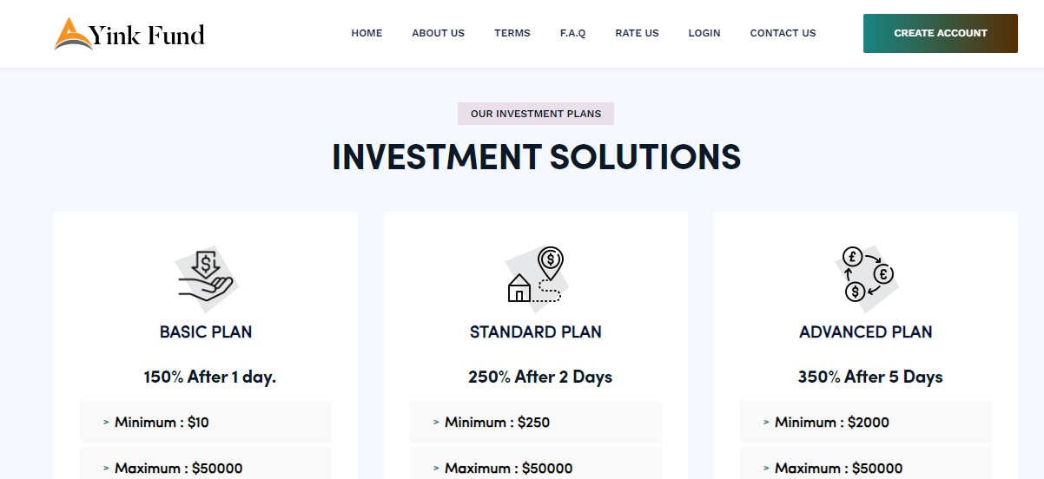Open the HOME menu item
Image resolution: width=1044 pixels, height=479 pixels.
[367, 33]
